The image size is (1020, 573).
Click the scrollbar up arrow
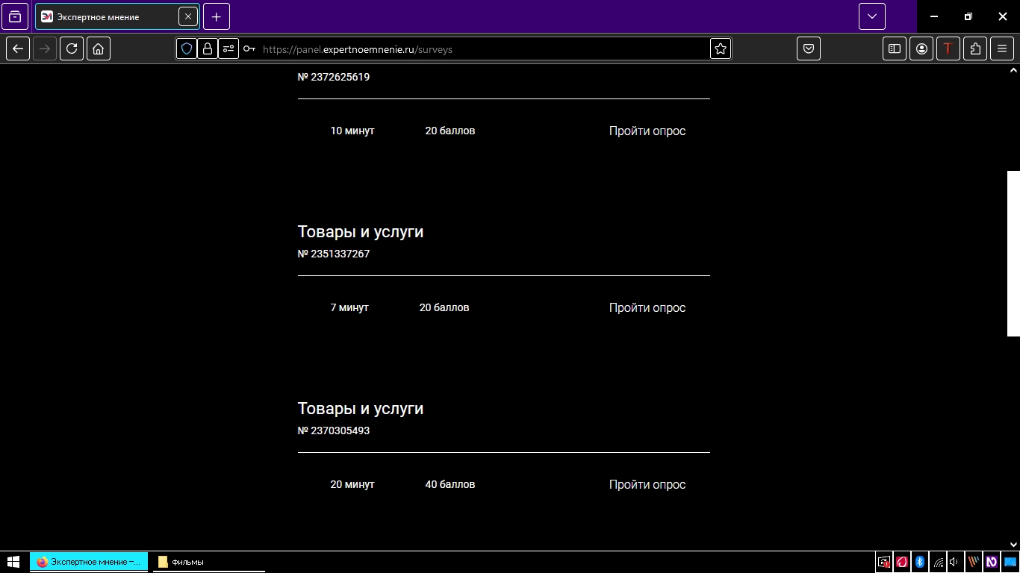1013,70
